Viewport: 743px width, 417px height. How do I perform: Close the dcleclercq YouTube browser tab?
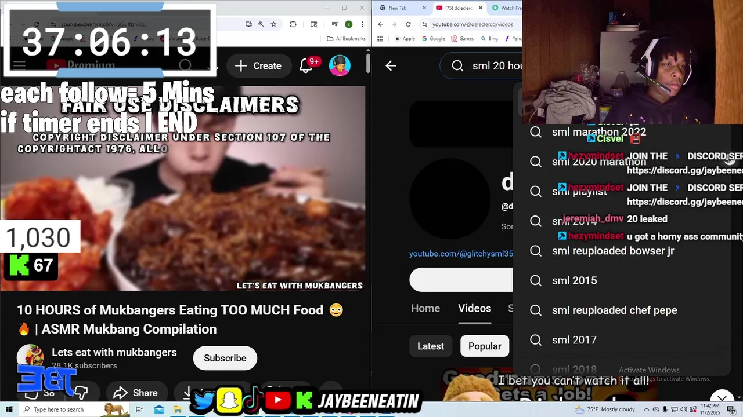481,8
